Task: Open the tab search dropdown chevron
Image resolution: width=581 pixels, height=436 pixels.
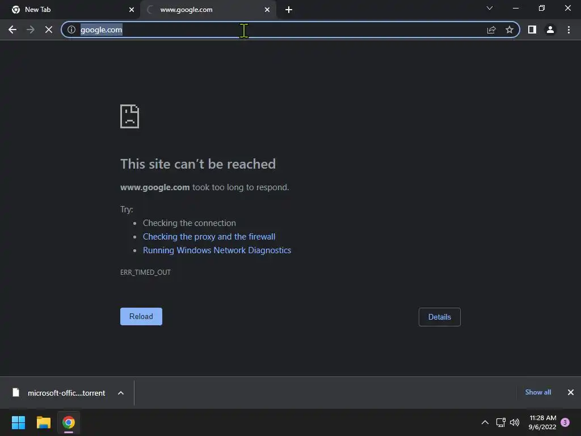Action: click(490, 8)
